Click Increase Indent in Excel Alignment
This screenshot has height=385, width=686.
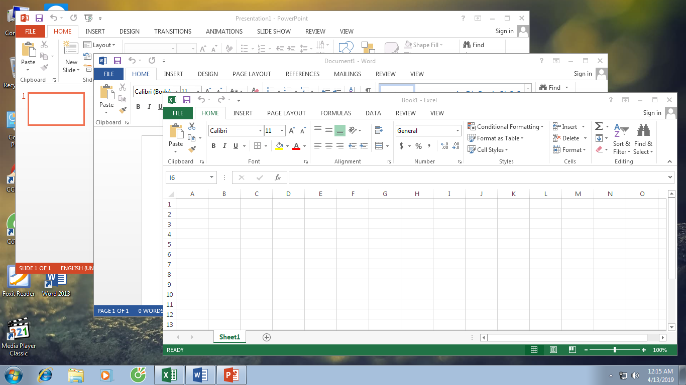[363, 146]
